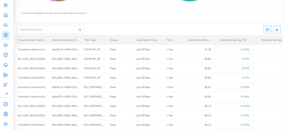The height and width of the screenshot is (130, 286).
Task: Sort by Recommendation ID column header
Action: click(x=65, y=40)
